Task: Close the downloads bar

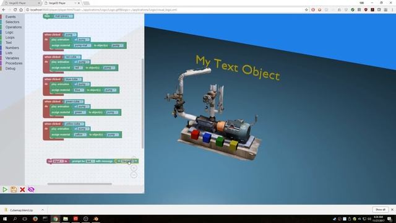Action: tap(392, 209)
